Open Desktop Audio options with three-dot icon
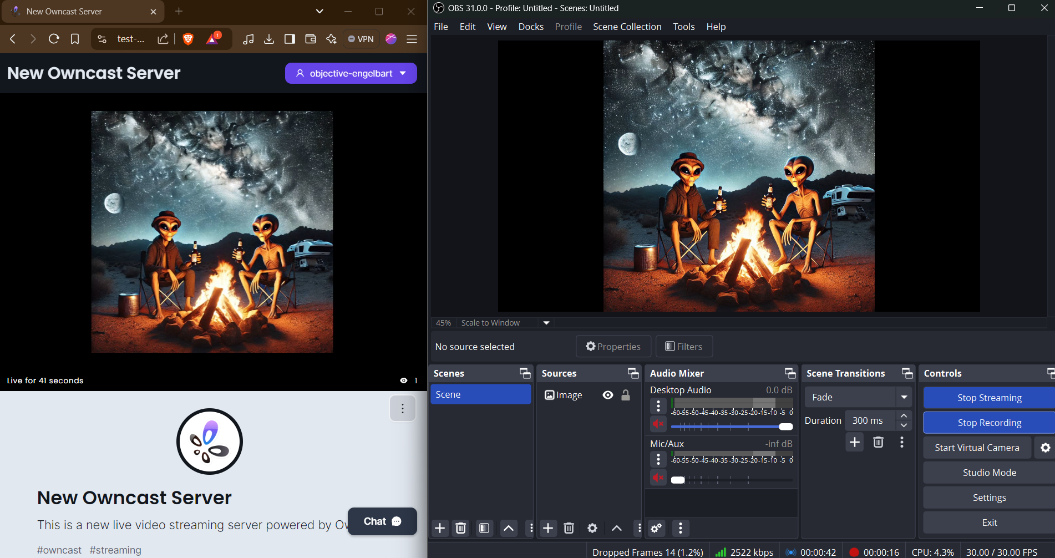1055x558 pixels. point(658,406)
